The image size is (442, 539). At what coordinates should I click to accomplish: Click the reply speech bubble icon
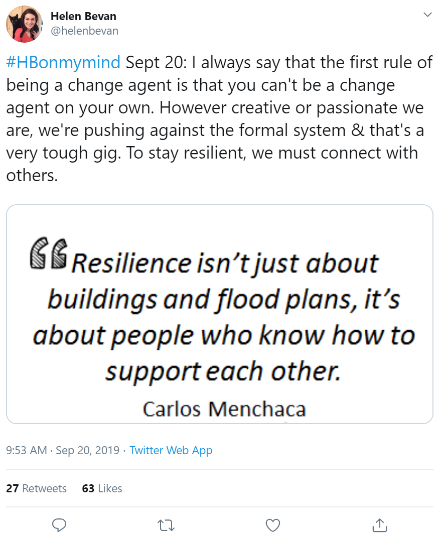60,525
